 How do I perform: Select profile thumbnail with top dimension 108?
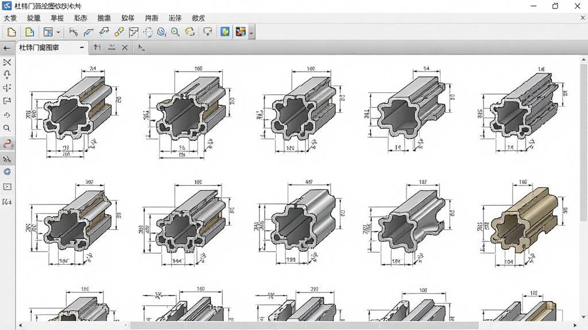coord(189,113)
